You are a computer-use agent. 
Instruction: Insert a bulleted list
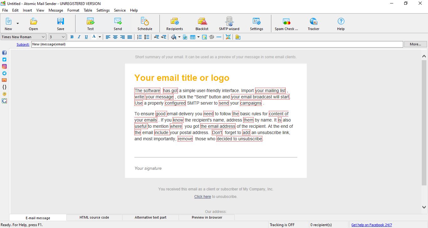click(147, 37)
